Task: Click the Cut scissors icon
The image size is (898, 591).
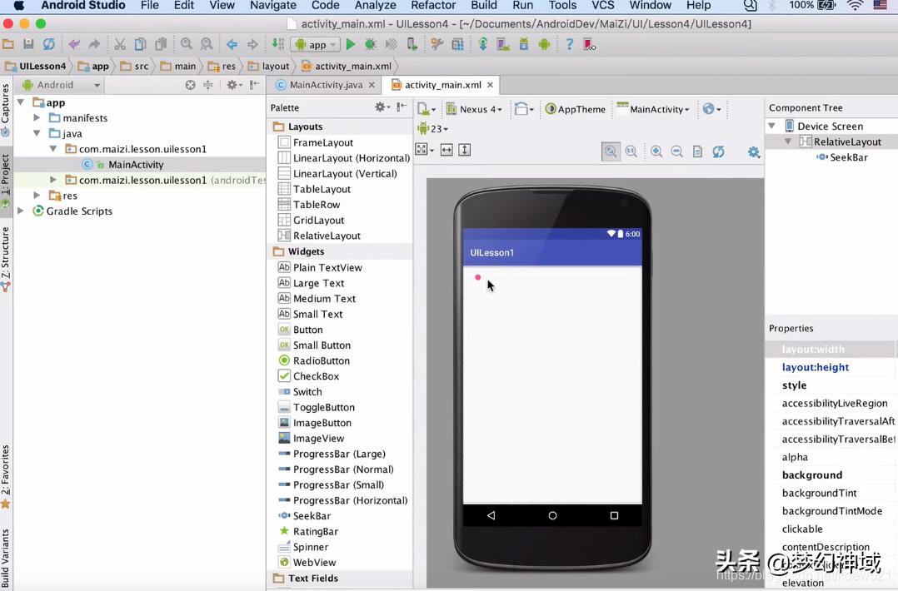Action: tap(120, 45)
